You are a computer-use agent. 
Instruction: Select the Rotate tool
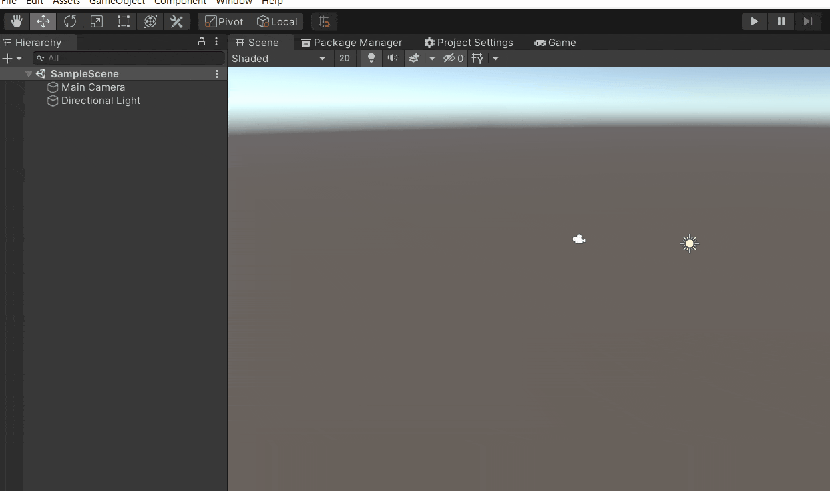[x=69, y=21]
